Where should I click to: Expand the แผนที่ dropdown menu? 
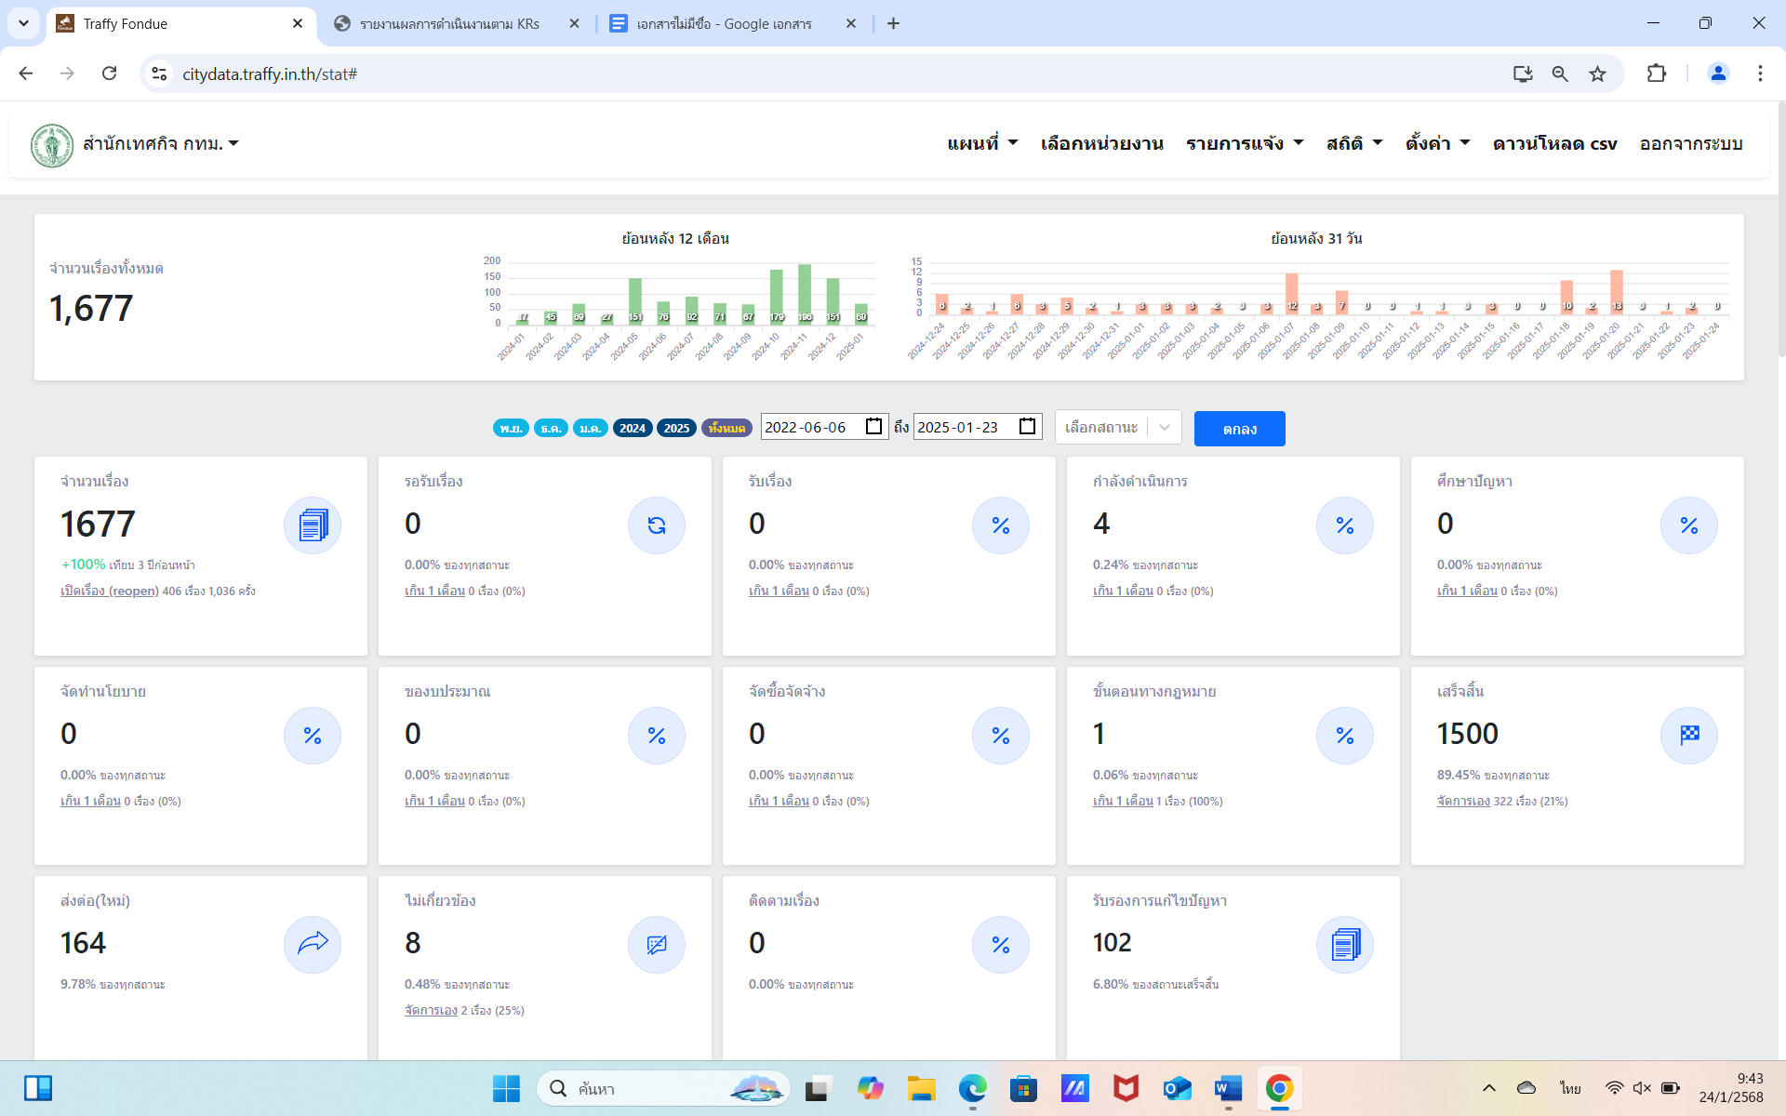pyautogui.click(x=982, y=143)
